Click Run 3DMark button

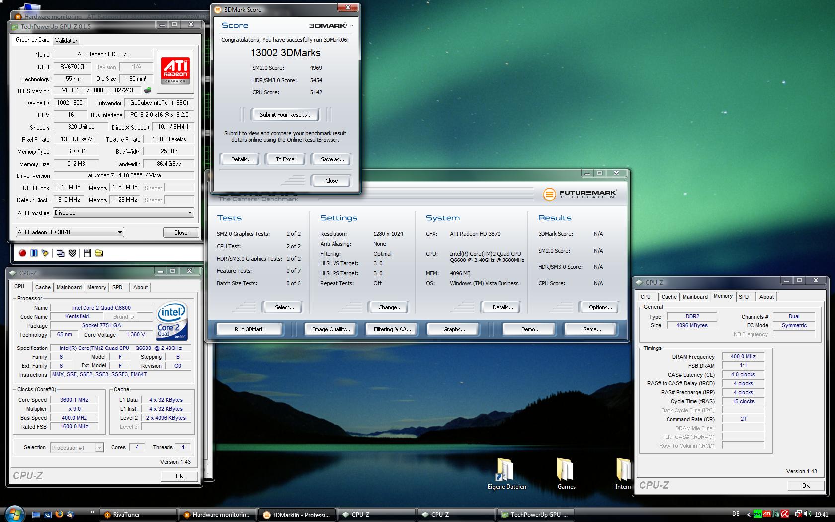[249, 329]
